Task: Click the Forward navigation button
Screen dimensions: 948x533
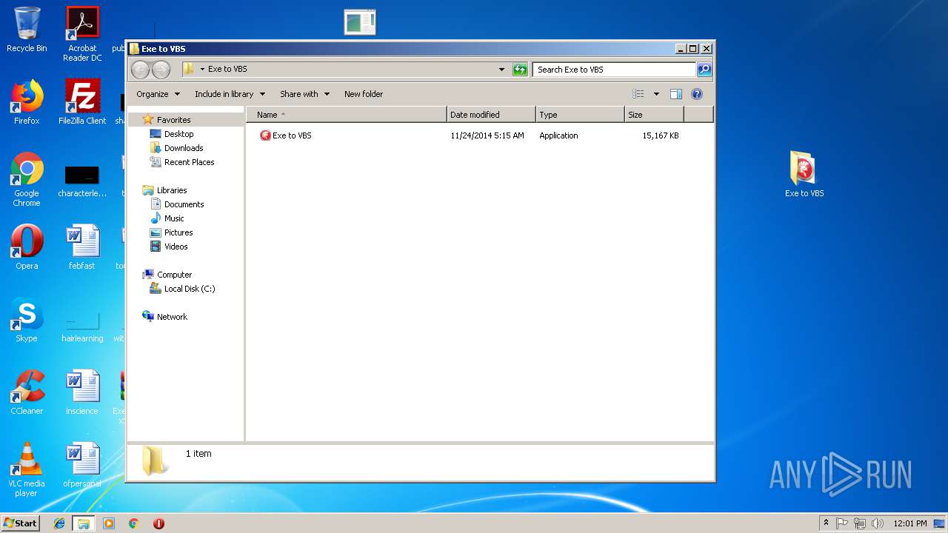Action: coord(161,70)
